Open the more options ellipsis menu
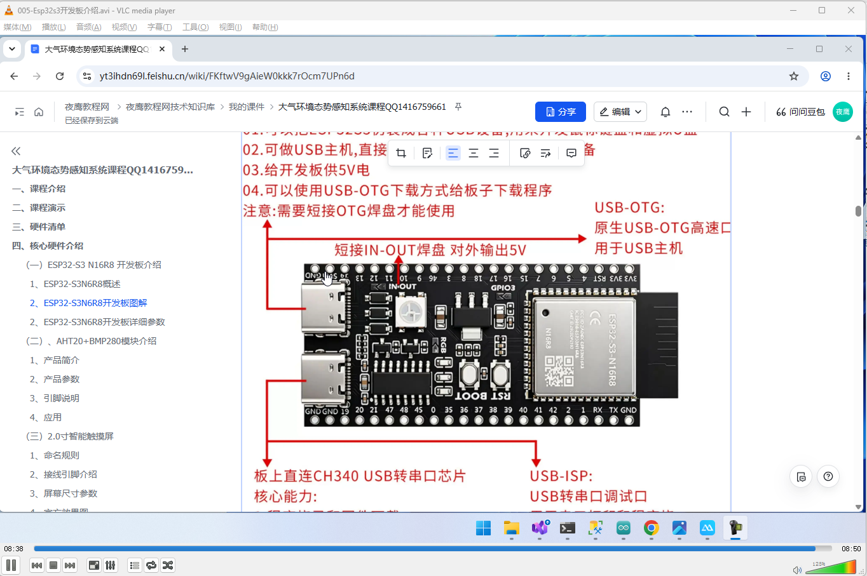867x576 pixels. [687, 112]
